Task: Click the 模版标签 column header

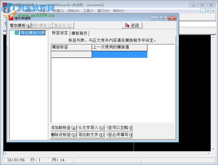Action: 71,48
